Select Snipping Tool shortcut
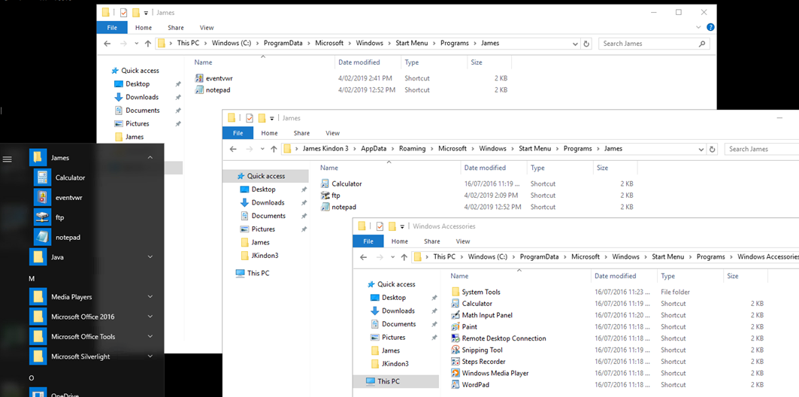 pyautogui.click(x=482, y=350)
